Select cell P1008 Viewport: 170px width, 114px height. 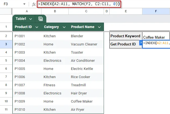click(x=27, y=93)
